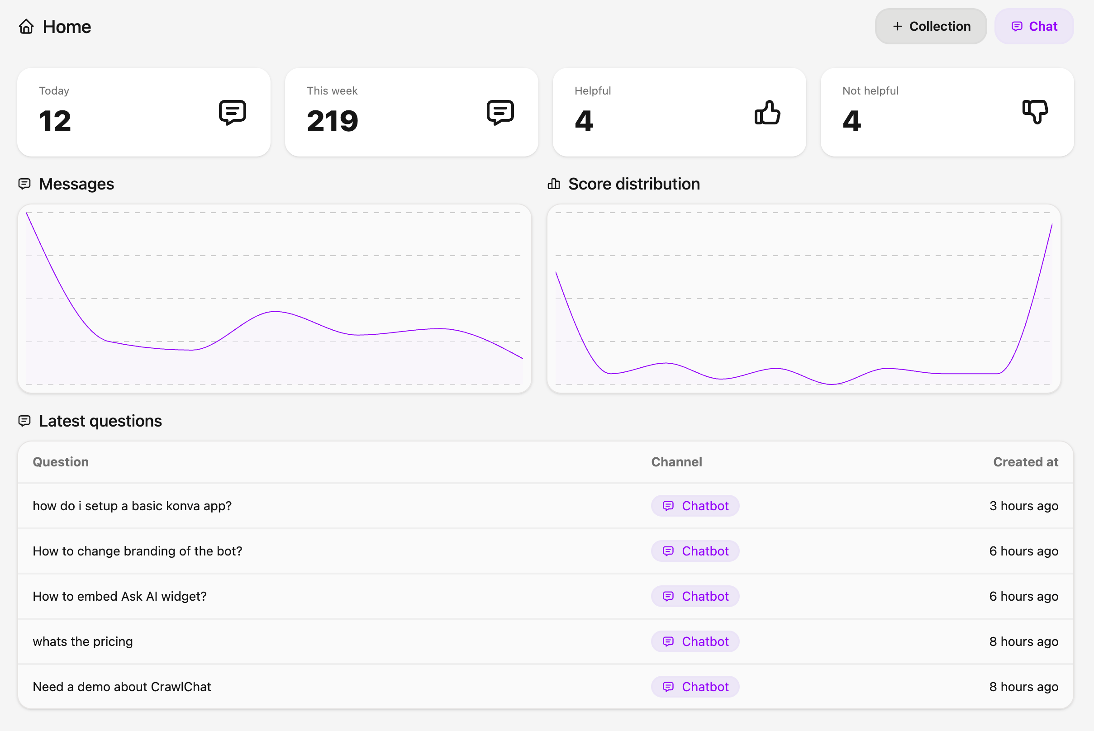Click the Latest questions section icon
The height and width of the screenshot is (731, 1094).
pos(25,421)
